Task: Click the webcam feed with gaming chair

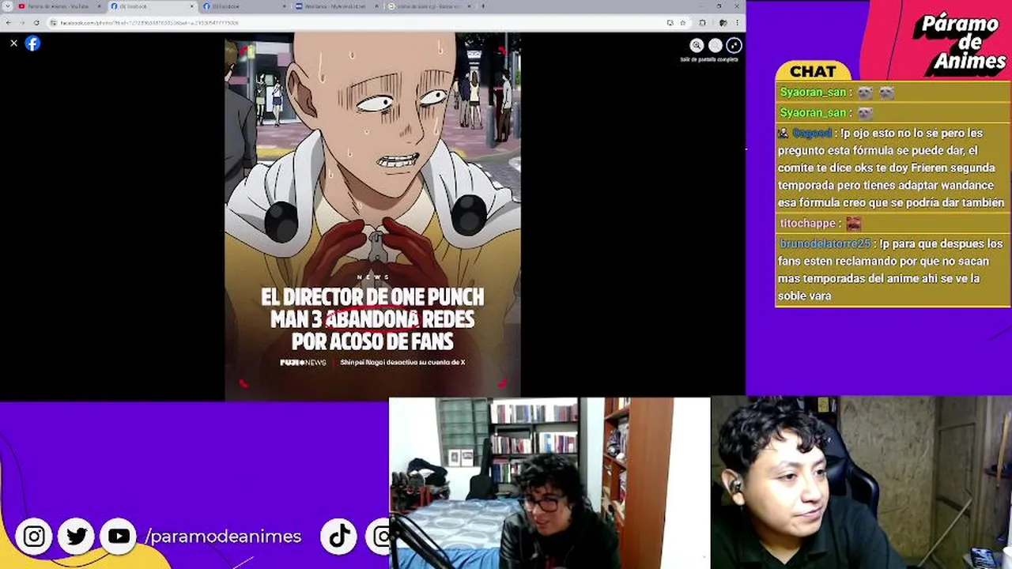Action: point(862,483)
